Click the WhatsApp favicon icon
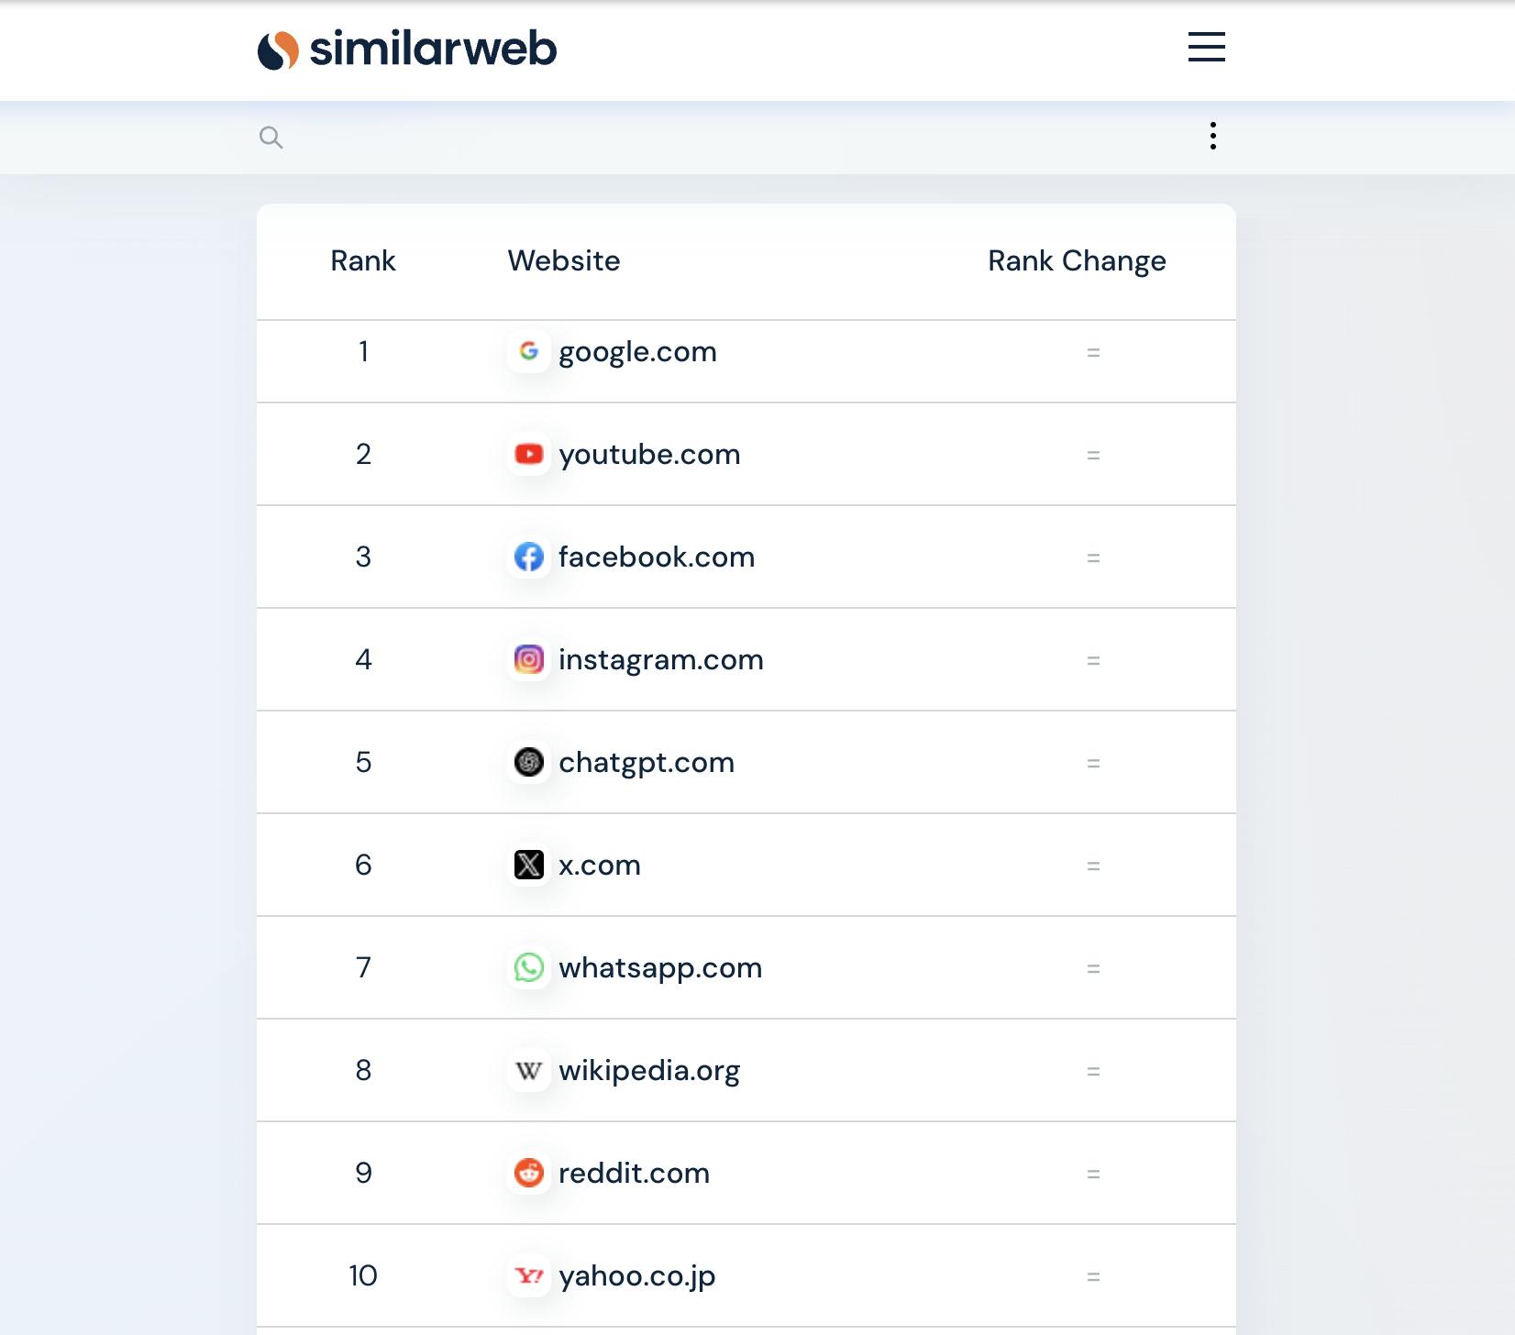The image size is (1515, 1335). pos(529,967)
